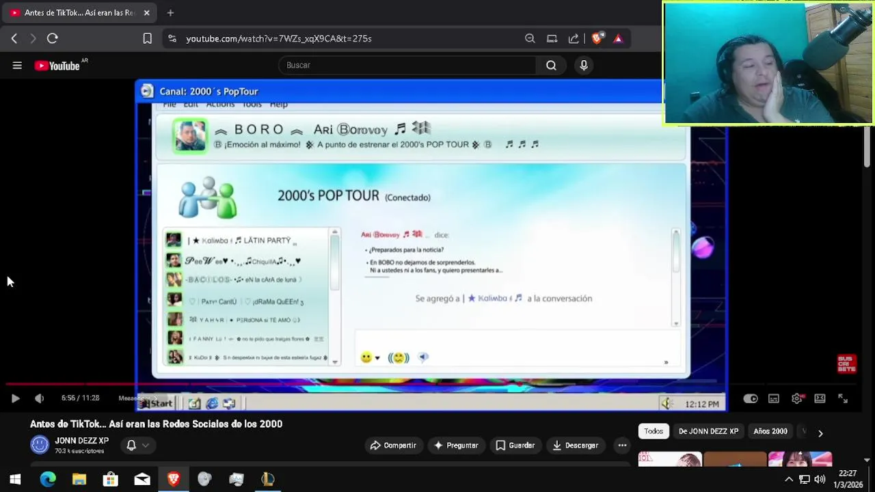Open the taskbar clock showing 22:27
This screenshot has height=492, width=875.
click(x=848, y=479)
